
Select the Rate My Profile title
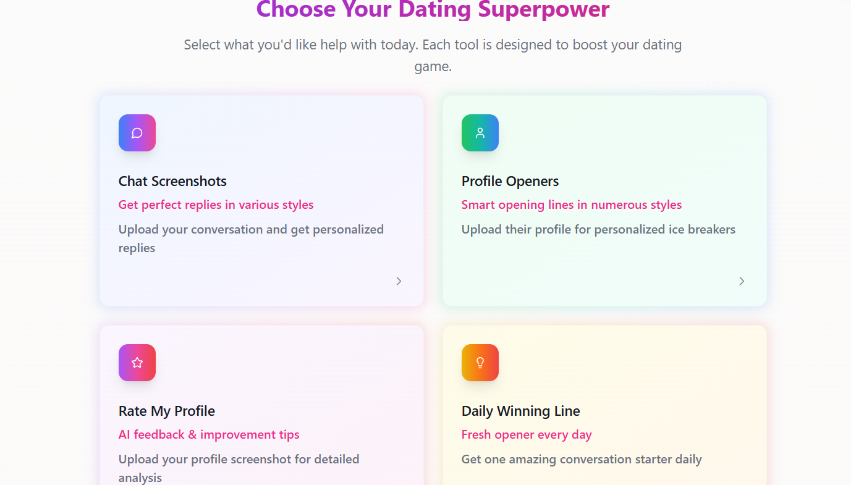pyautogui.click(x=167, y=411)
